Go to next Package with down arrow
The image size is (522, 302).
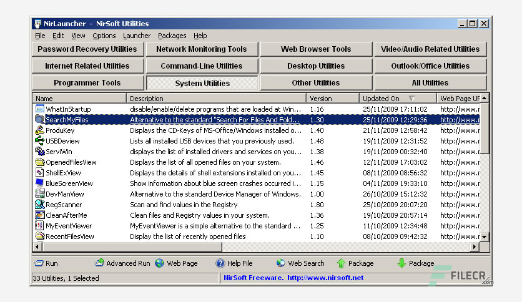(401, 263)
